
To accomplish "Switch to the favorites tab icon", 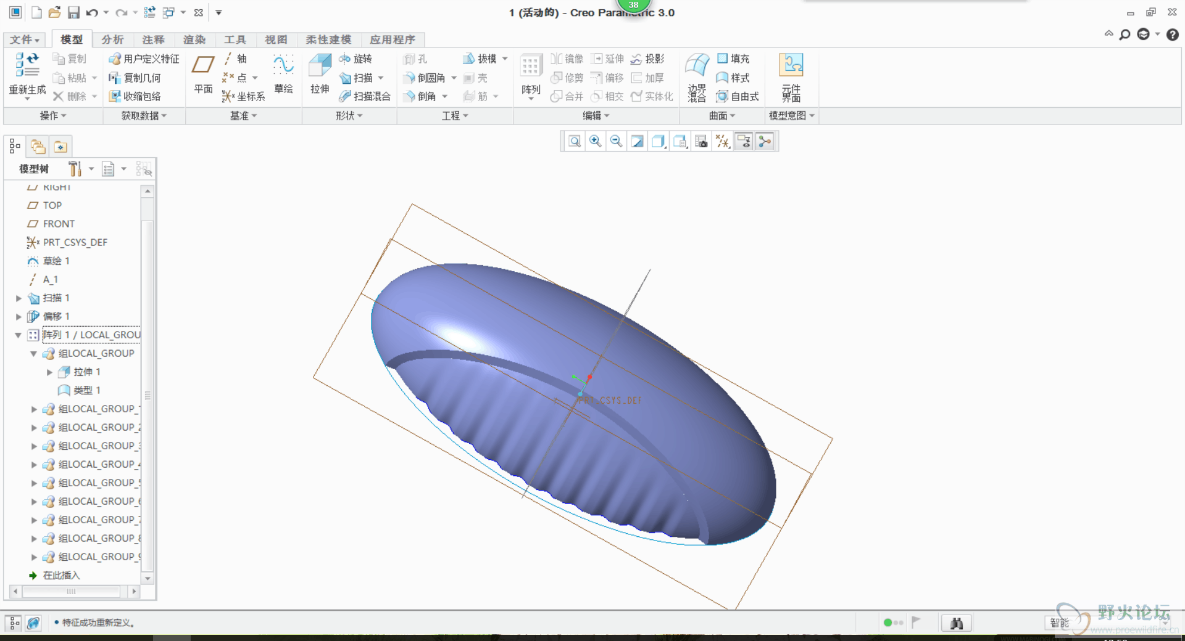I will pos(60,147).
